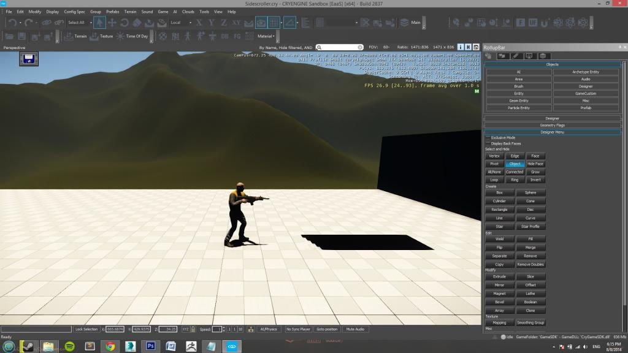Expand the Select All filter dropdown
This screenshot has width=628, height=353.
79,23
